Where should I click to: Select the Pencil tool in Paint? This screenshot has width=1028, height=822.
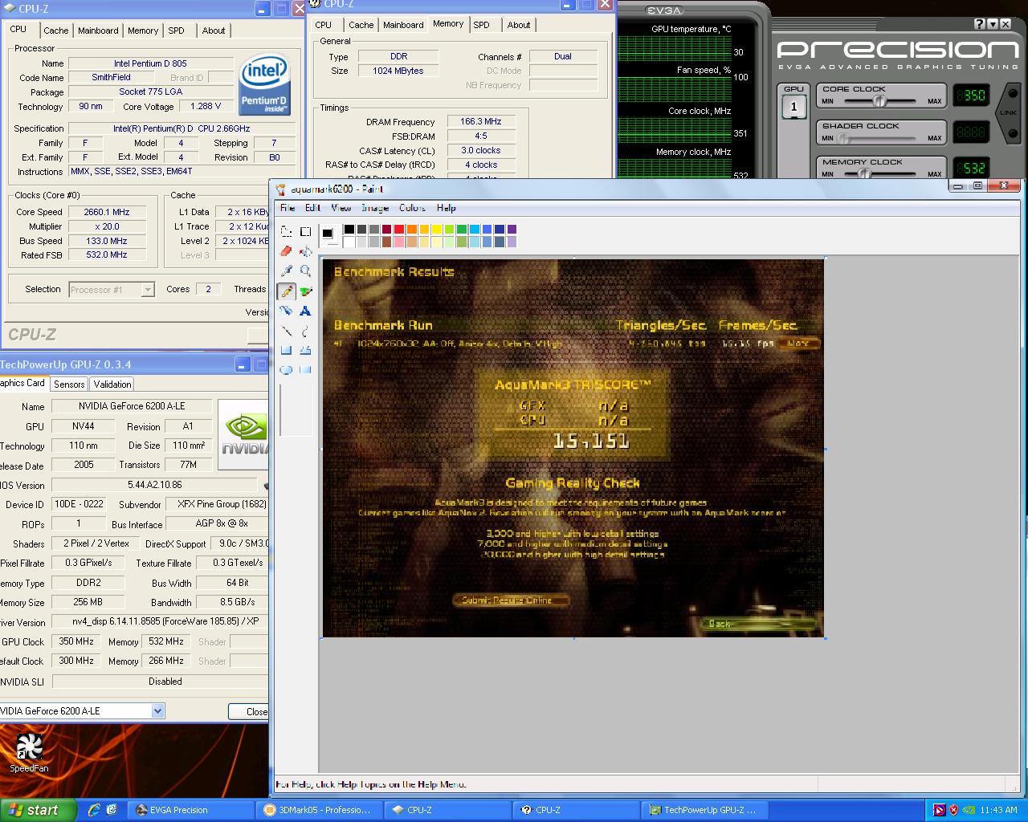[286, 291]
